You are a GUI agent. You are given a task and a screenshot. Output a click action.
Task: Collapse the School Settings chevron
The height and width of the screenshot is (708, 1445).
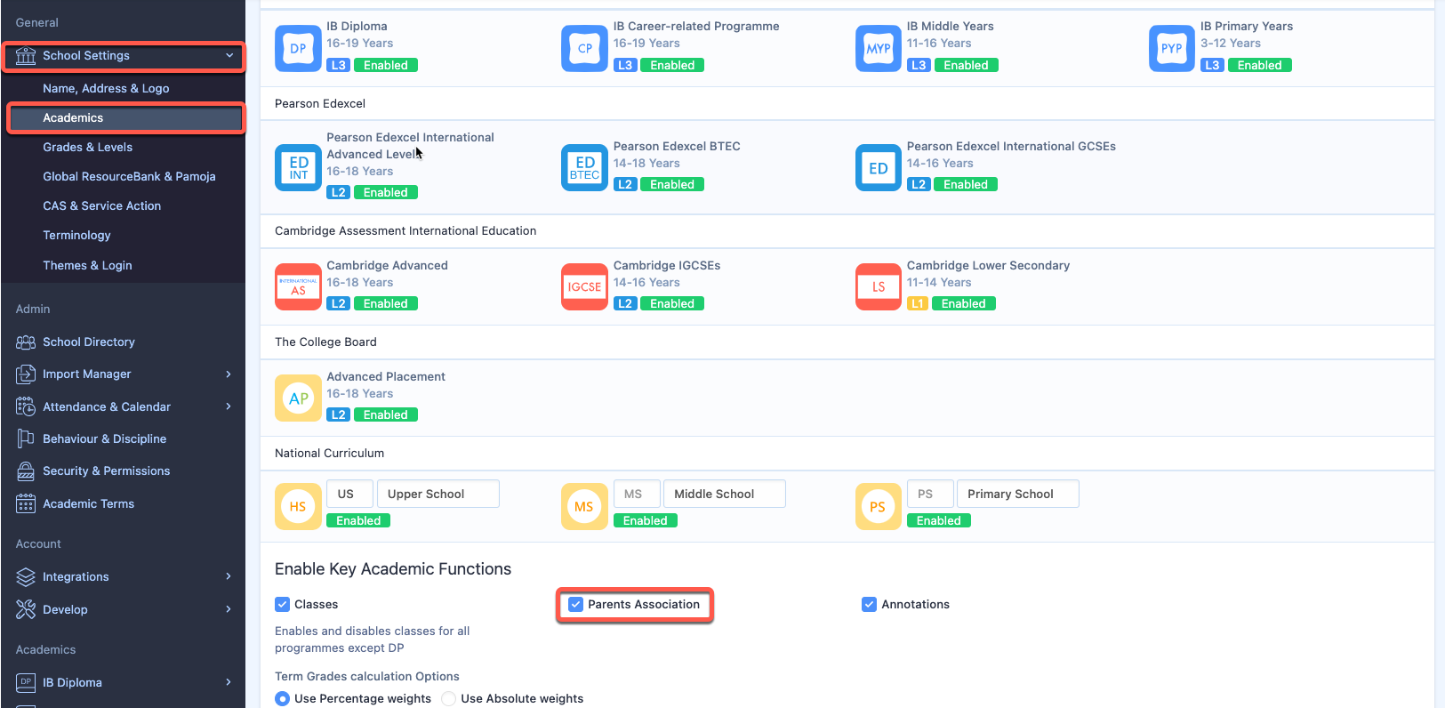229,56
